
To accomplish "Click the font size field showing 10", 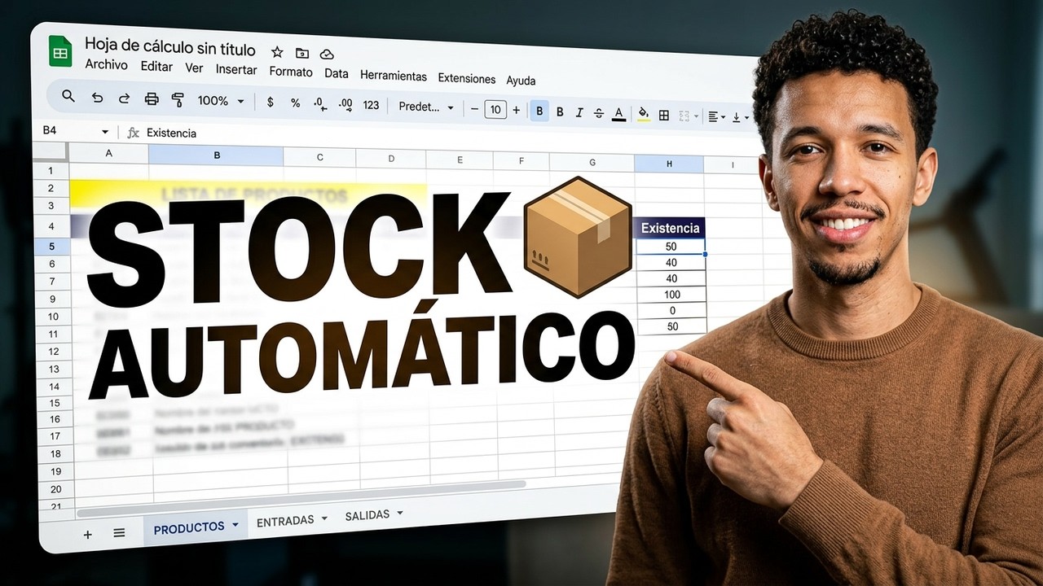I will (495, 109).
